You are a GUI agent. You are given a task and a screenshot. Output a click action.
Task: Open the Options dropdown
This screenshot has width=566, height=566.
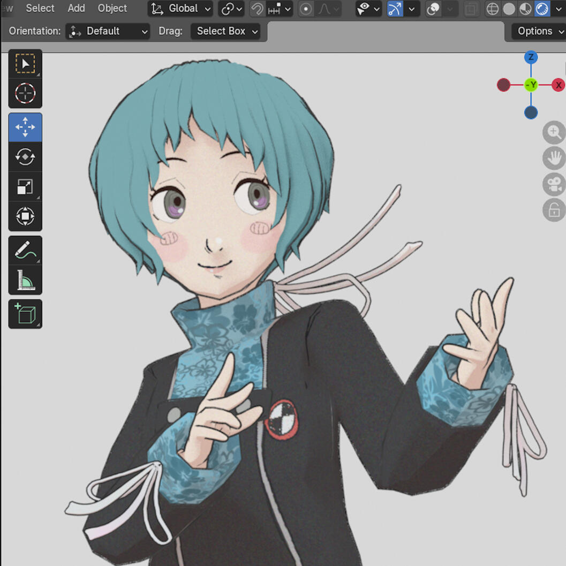tap(538, 32)
